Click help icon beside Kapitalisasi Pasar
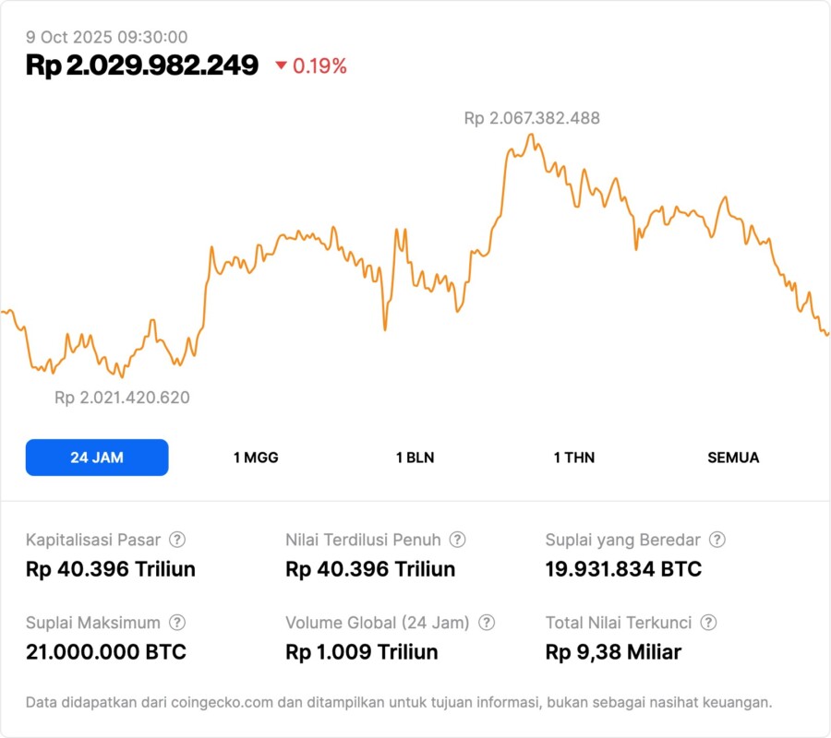Viewport: 831px width, 738px height. (177, 540)
